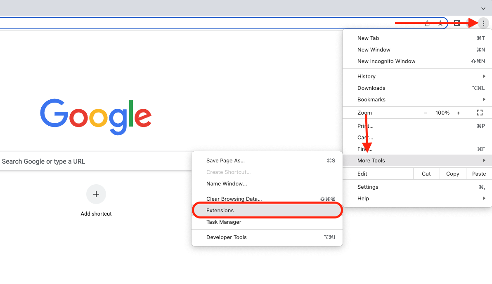Select the More Tools menu item

tap(417, 160)
